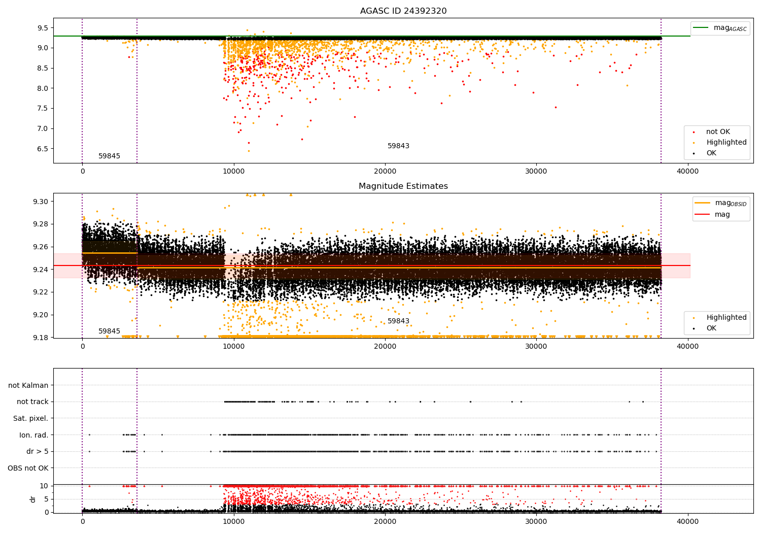Click the rotated 'dr' axis label
The height and width of the screenshot is (533, 761).
tap(33, 499)
